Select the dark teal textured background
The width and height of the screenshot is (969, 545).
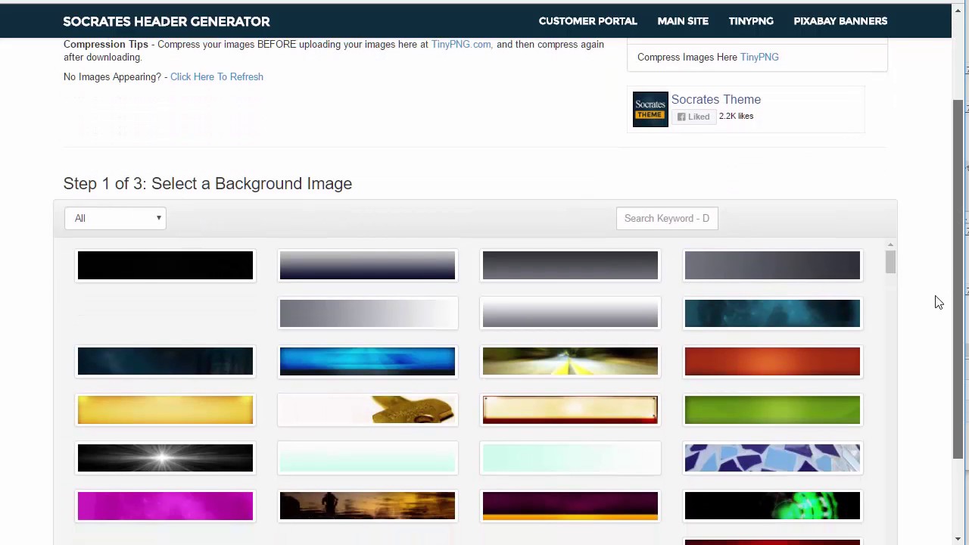[772, 313]
